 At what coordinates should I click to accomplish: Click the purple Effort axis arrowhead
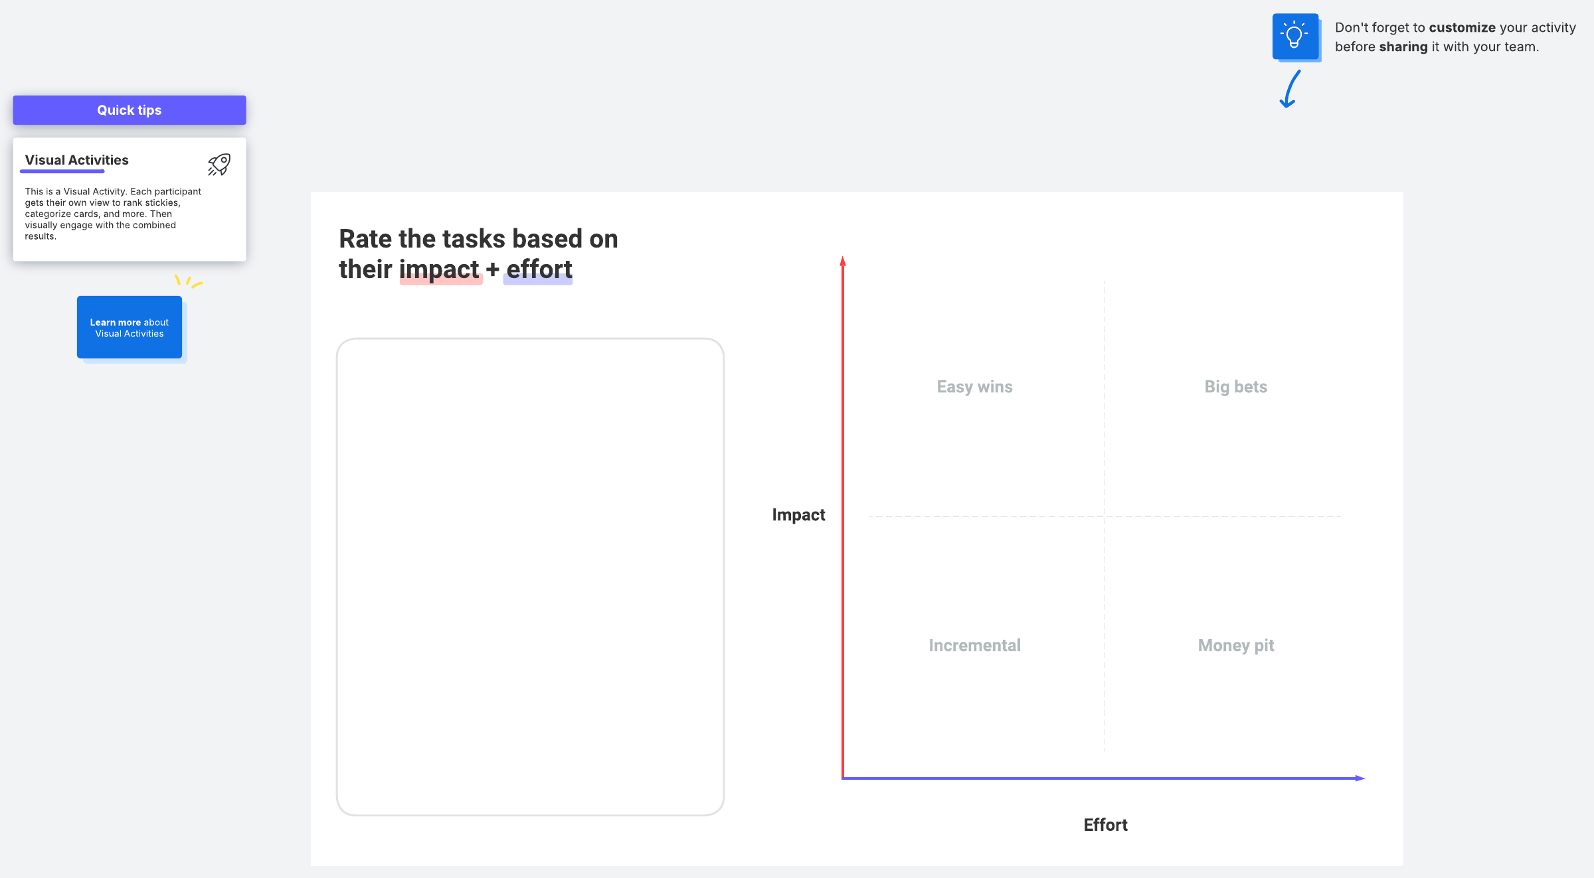point(1360,778)
